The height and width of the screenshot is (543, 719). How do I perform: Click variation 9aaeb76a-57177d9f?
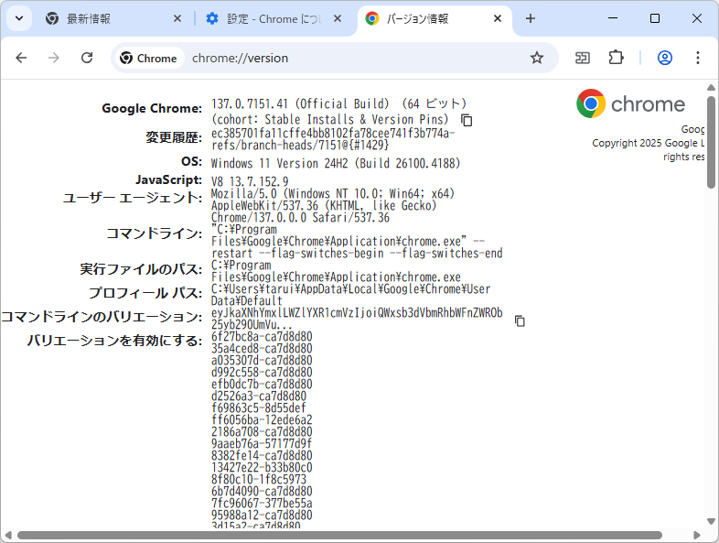tap(262, 444)
